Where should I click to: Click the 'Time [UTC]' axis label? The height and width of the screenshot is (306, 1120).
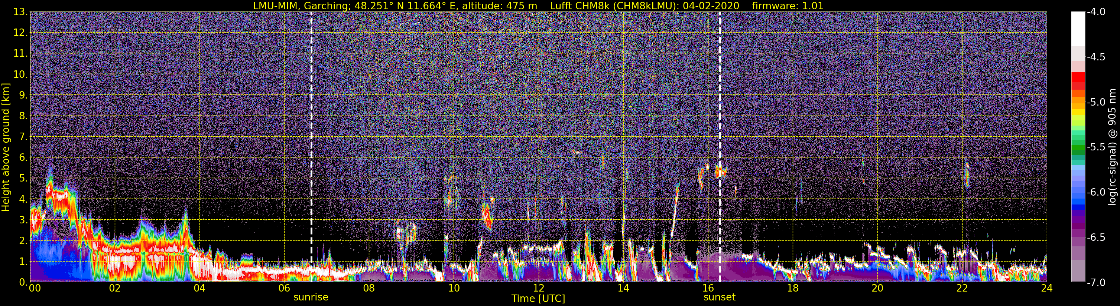point(538,298)
